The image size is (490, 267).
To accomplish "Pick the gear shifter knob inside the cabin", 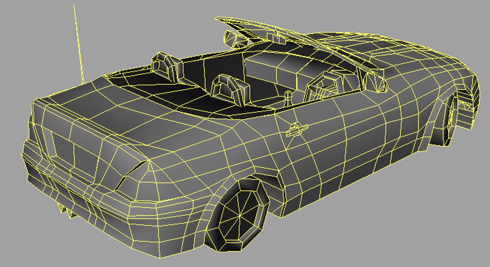I will [x=288, y=98].
